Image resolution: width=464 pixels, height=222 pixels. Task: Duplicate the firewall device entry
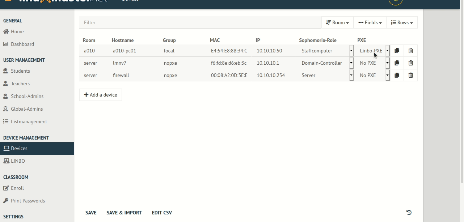[x=397, y=75]
